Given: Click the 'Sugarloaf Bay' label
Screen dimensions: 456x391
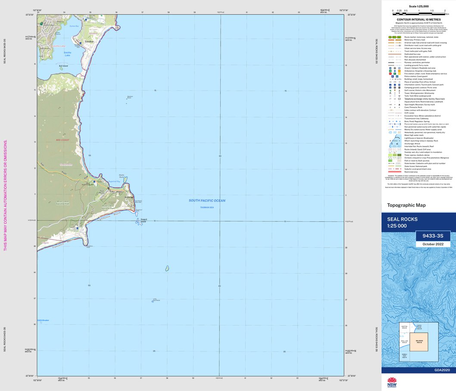Looking at the screenshot, I should pos(114,182).
